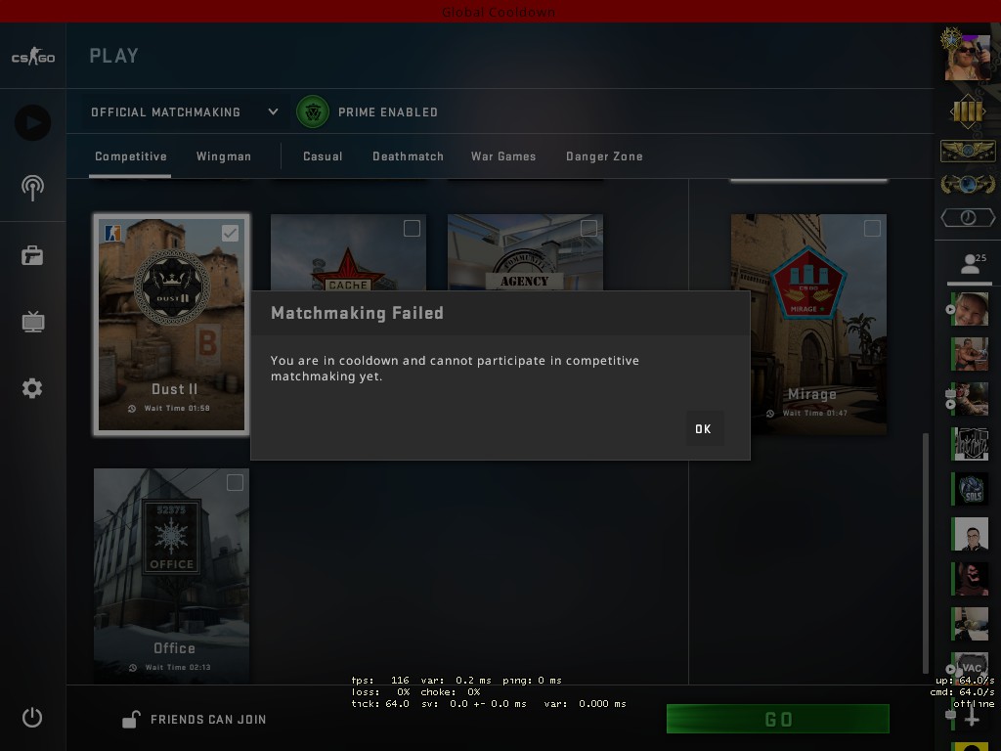This screenshot has height=751, width=1001.
Task: Click the power quit icon
Action: click(32, 717)
